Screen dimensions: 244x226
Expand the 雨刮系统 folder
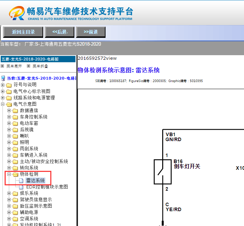(x=9, y=149)
